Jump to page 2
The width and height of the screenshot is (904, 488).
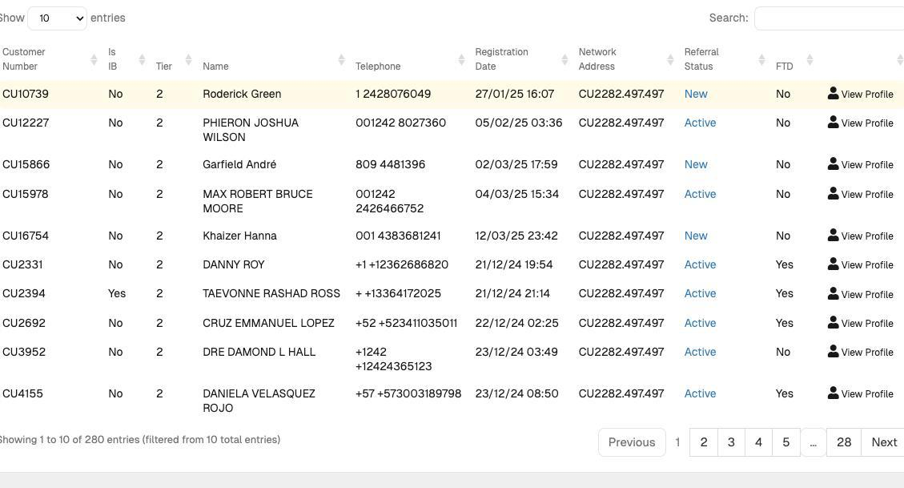click(x=703, y=442)
